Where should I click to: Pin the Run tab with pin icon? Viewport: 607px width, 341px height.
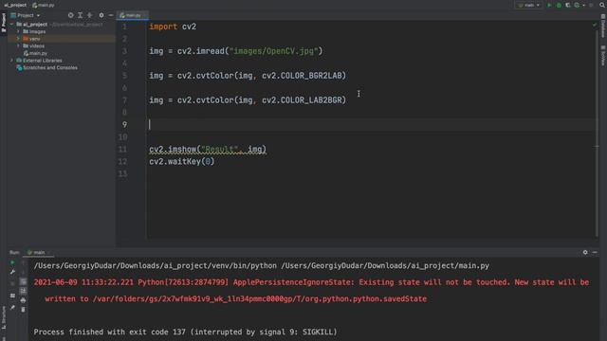tap(12, 307)
